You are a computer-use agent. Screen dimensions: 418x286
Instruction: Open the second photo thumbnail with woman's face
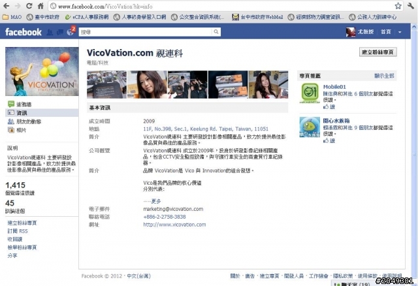click(147, 84)
